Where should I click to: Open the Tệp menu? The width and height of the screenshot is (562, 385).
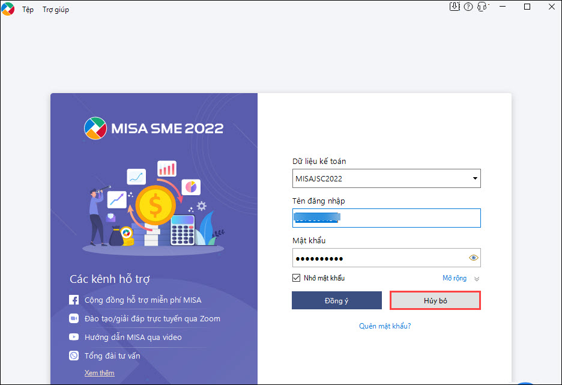[28, 10]
